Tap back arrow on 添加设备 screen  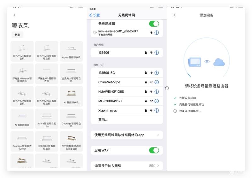175,15
